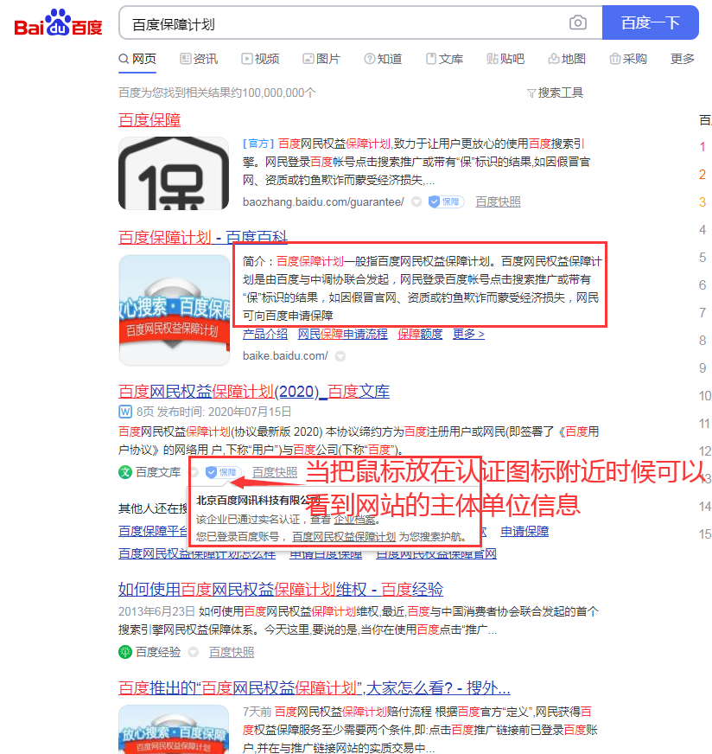Click the 百度一下 search button
The width and height of the screenshot is (712, 754).
point(651,22)
